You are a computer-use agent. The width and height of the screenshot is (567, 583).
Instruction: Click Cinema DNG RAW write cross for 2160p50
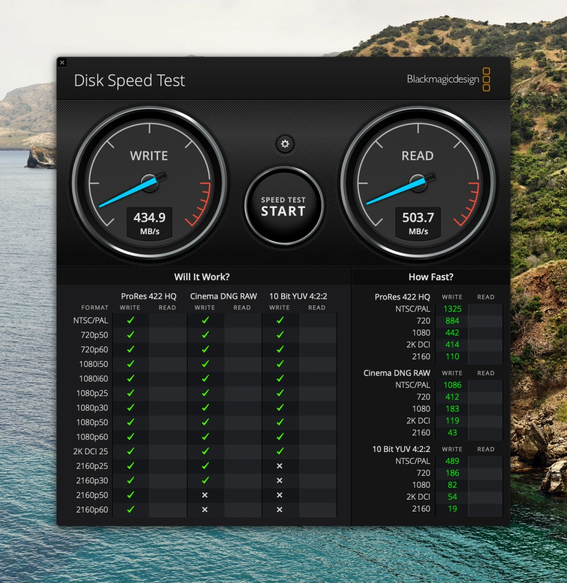click(205, 495)
